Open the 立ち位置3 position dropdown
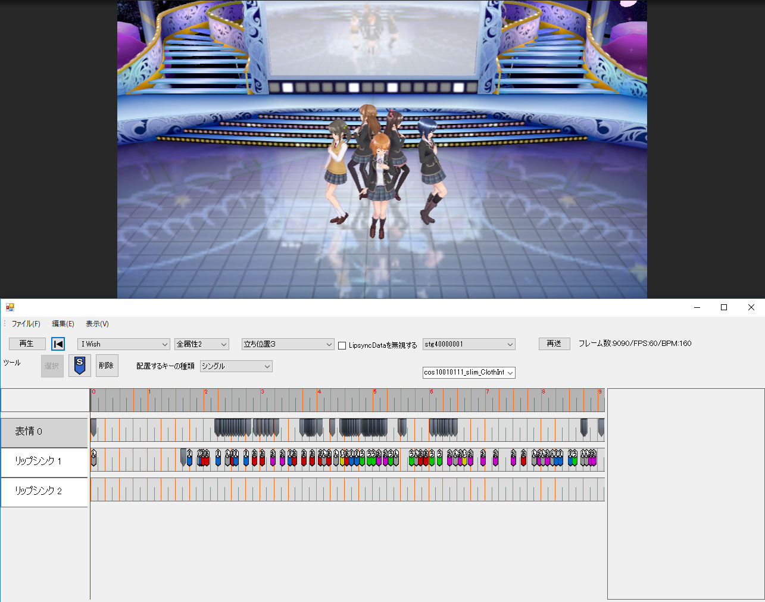The height and width of the screenshot is (602, 765). 288,344
